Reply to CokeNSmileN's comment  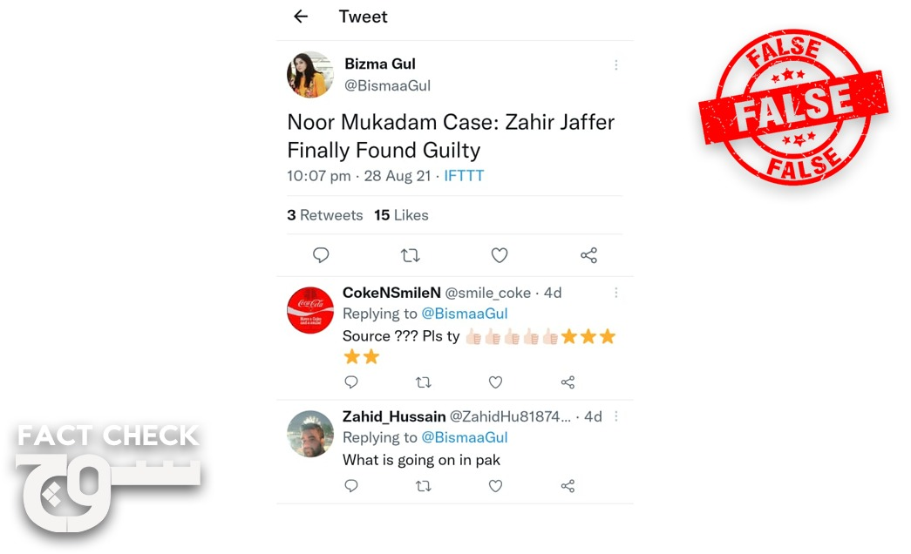click(351, 382)
